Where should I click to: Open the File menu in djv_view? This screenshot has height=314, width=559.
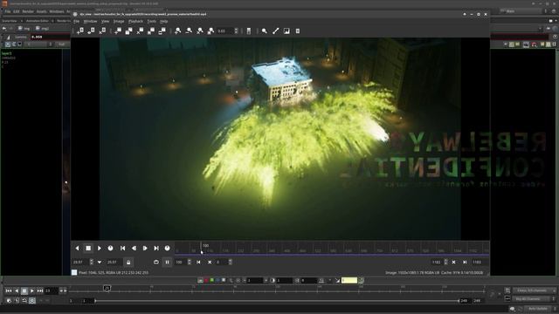point(76,21)
